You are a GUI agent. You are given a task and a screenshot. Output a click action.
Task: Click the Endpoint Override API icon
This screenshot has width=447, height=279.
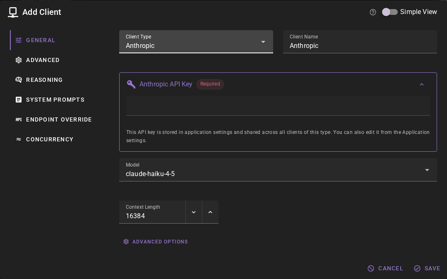pos(19,119)
